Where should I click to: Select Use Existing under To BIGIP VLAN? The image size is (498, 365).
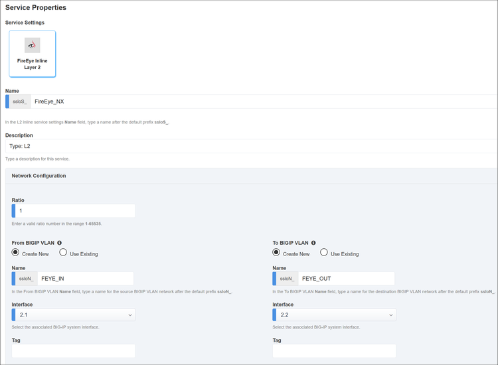tap(323, 252)
